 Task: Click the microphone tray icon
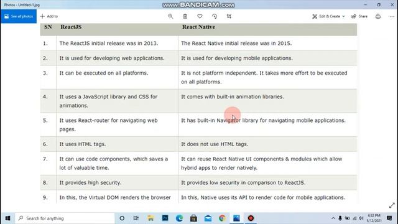click(x=340, y=218)
